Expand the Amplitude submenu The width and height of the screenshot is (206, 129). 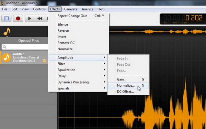pos(78,58)
